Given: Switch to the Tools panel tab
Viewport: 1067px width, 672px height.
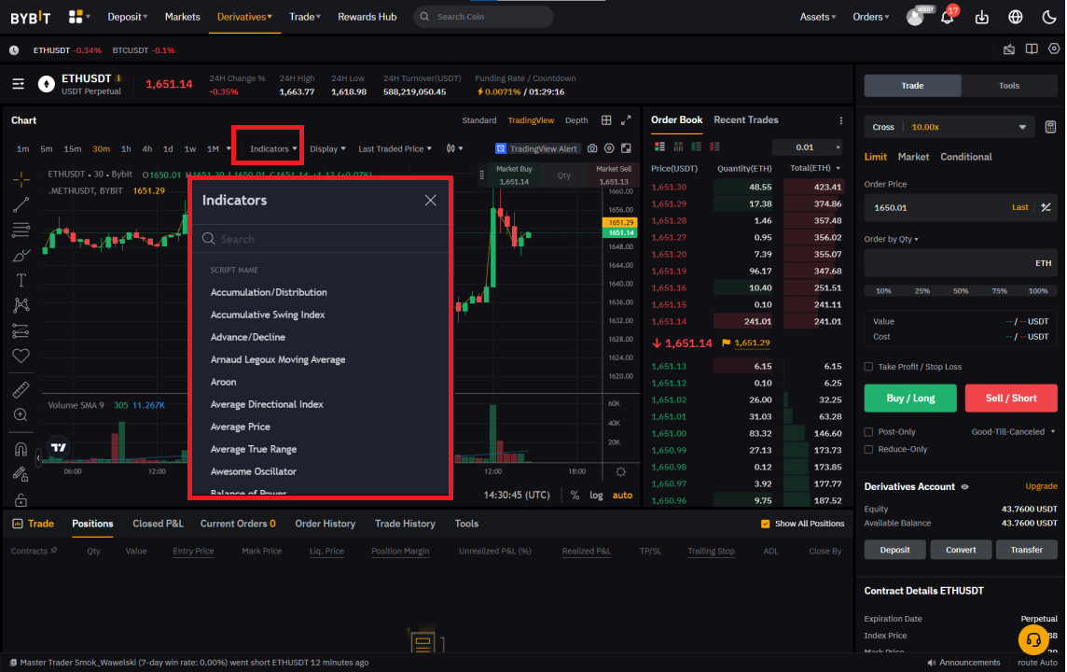Looking at the screenshot, I should pyautogui.click(x=1008, y=86).
